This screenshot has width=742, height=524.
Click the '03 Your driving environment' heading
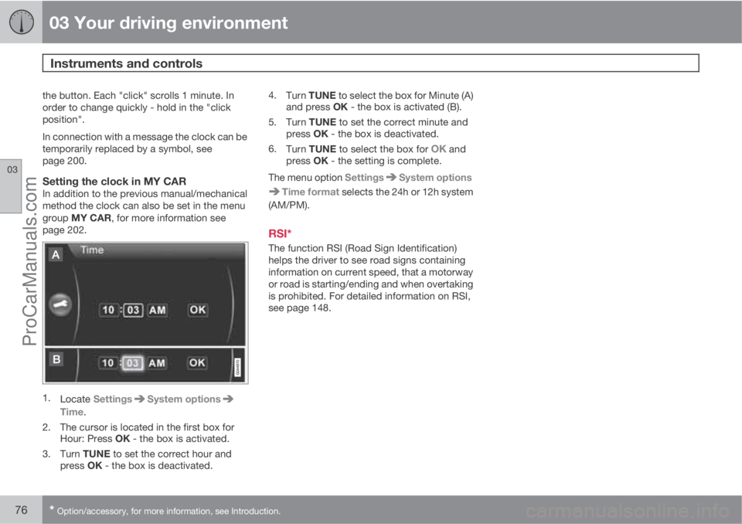(x=168, y=22)
